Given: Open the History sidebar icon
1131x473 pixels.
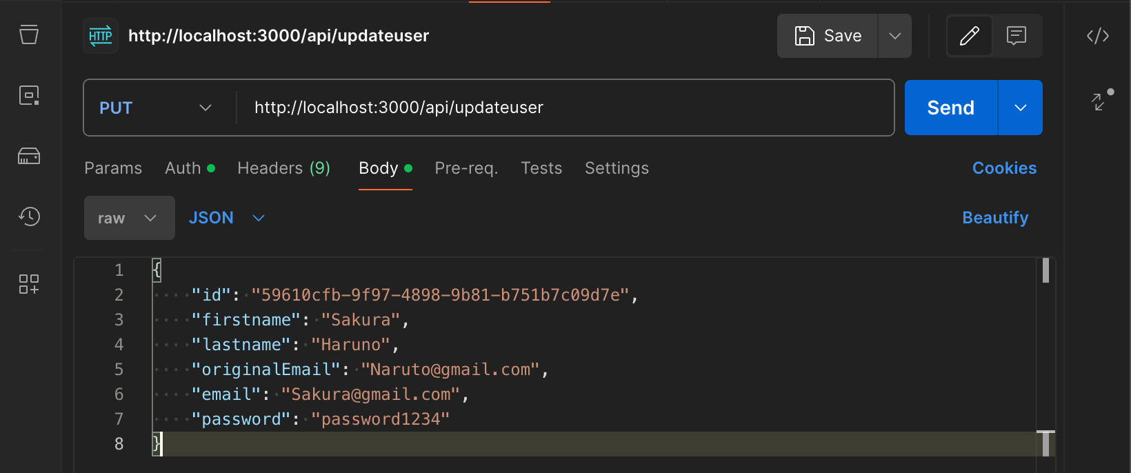Looking at the screenshot, I should coord(29,217).
